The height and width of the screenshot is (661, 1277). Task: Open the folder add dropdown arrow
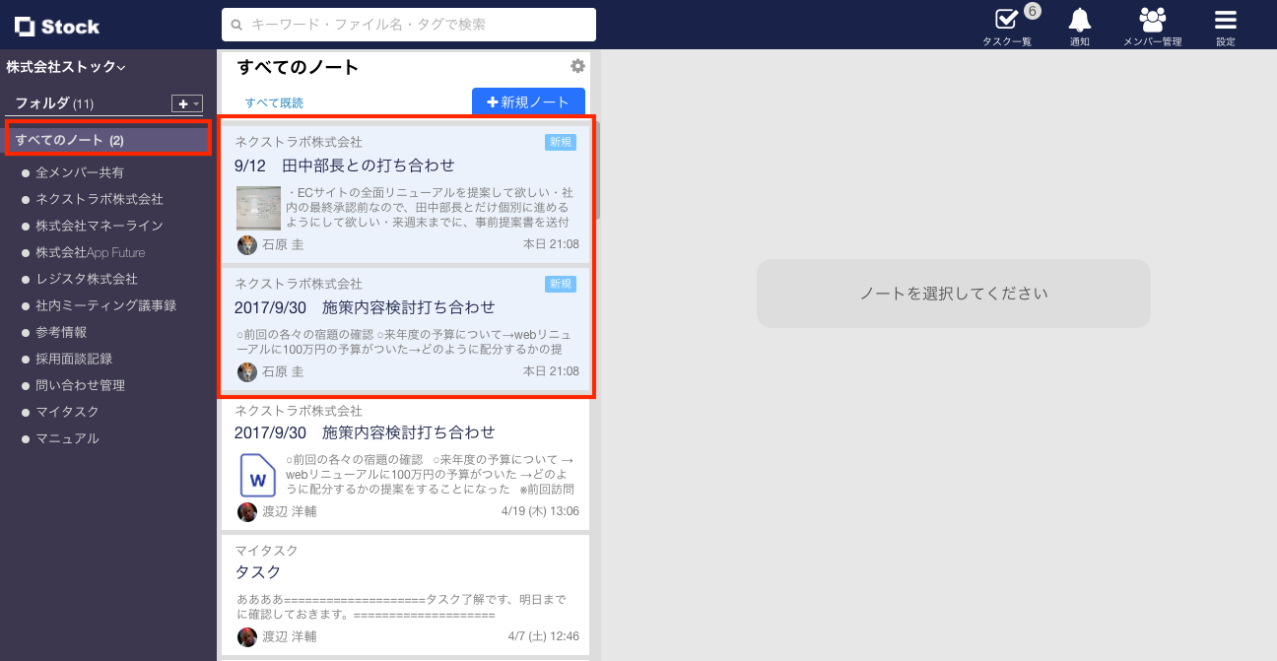[194, 102]
